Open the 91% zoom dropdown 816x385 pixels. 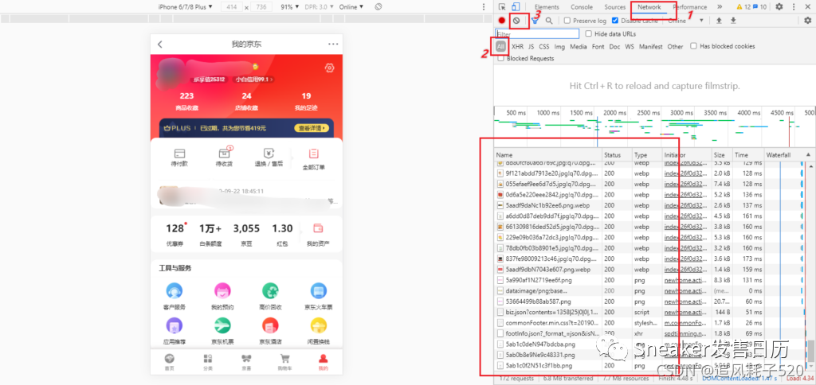click(290, 6)
